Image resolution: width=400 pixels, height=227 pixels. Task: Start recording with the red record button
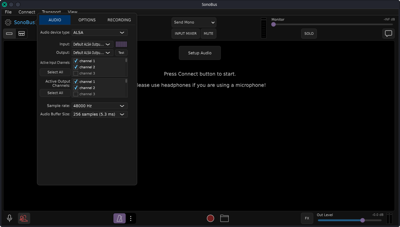click(210, 218)
